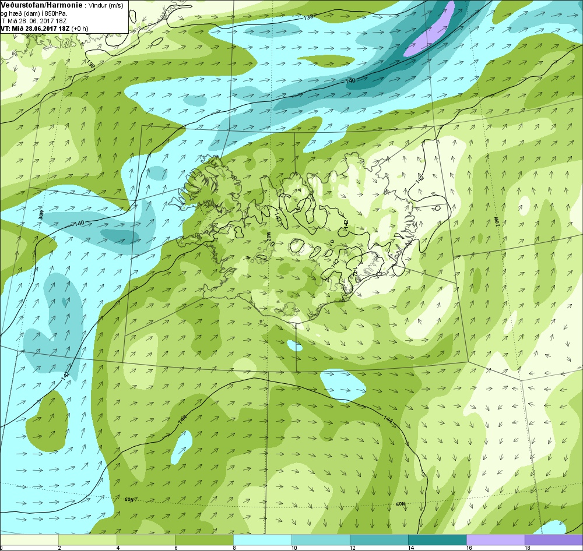Click the 8–10 m/s light cyan legend swatch
Viewport: 583px width, 551px height.
point(262,539)
